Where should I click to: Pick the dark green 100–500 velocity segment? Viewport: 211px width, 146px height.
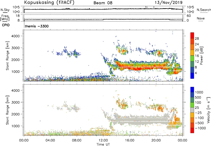click(x=192, y=100)
